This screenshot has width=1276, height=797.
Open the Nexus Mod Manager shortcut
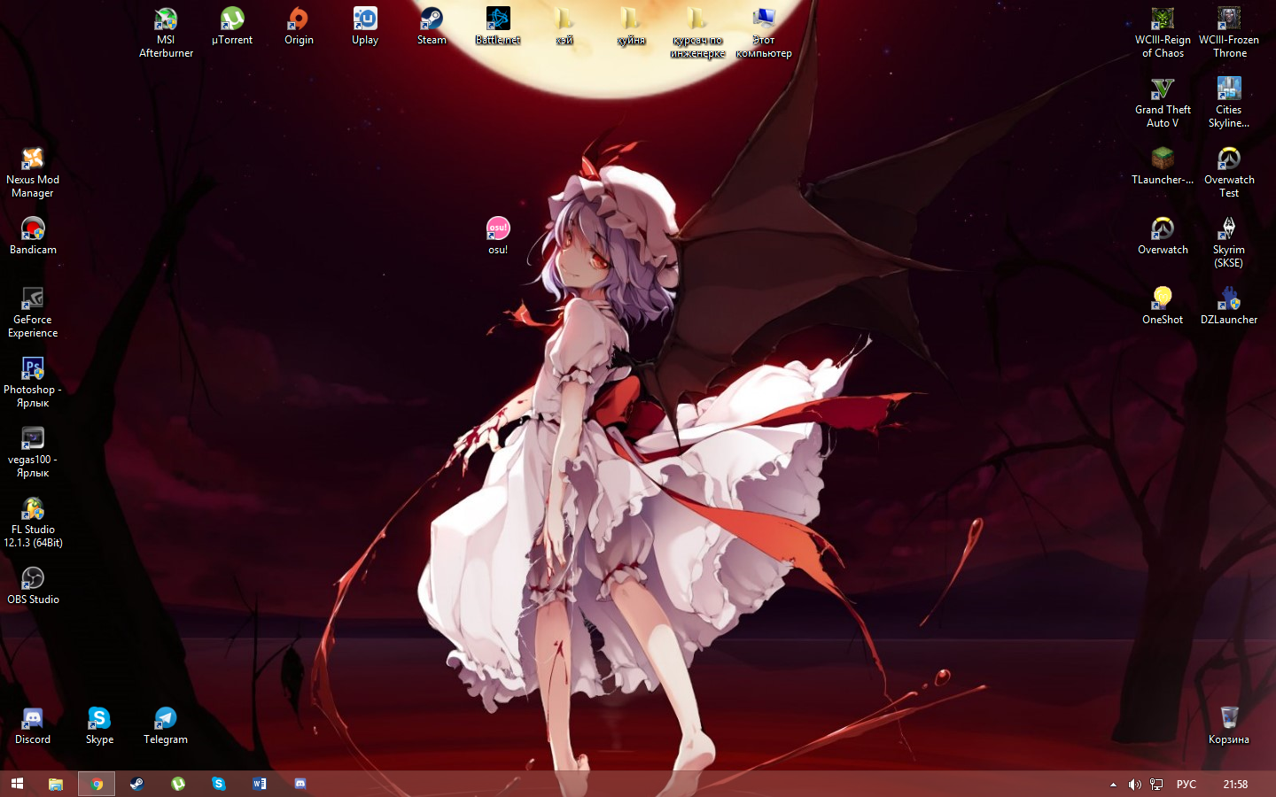(x=33, y=172)
